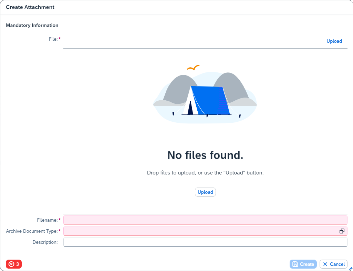Click the red error icon in footer

coord(11,264)
